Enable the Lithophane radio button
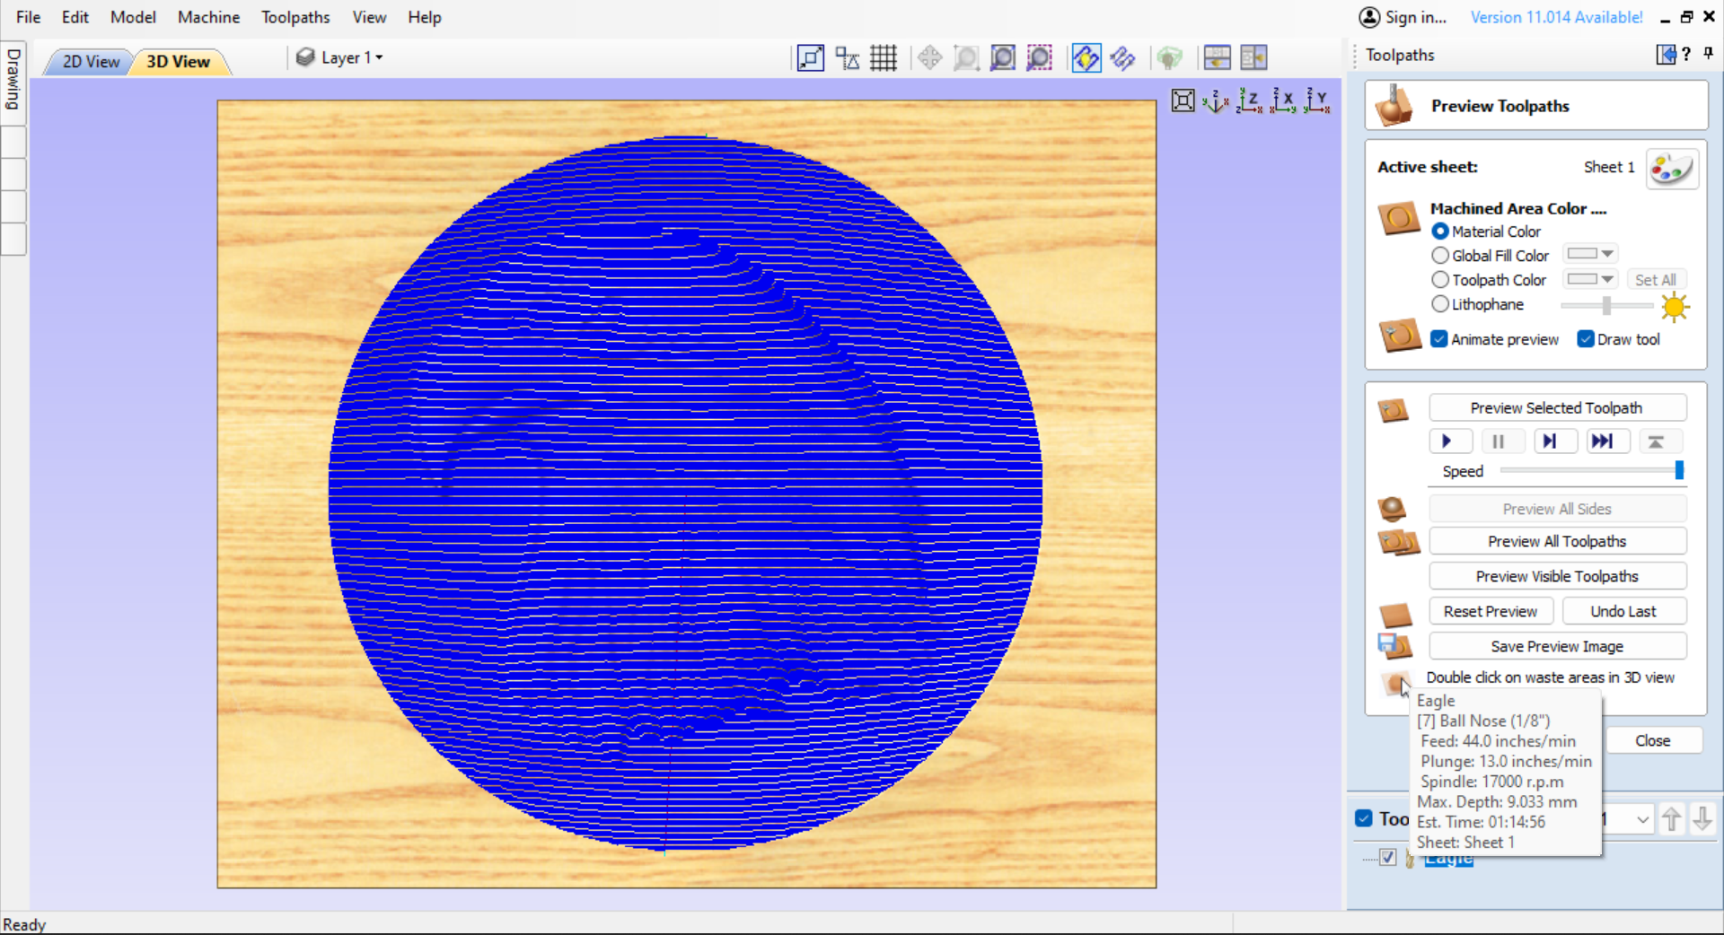Image resolution: width=1724 pixels, height=935 pixels. pos(1439,304)
